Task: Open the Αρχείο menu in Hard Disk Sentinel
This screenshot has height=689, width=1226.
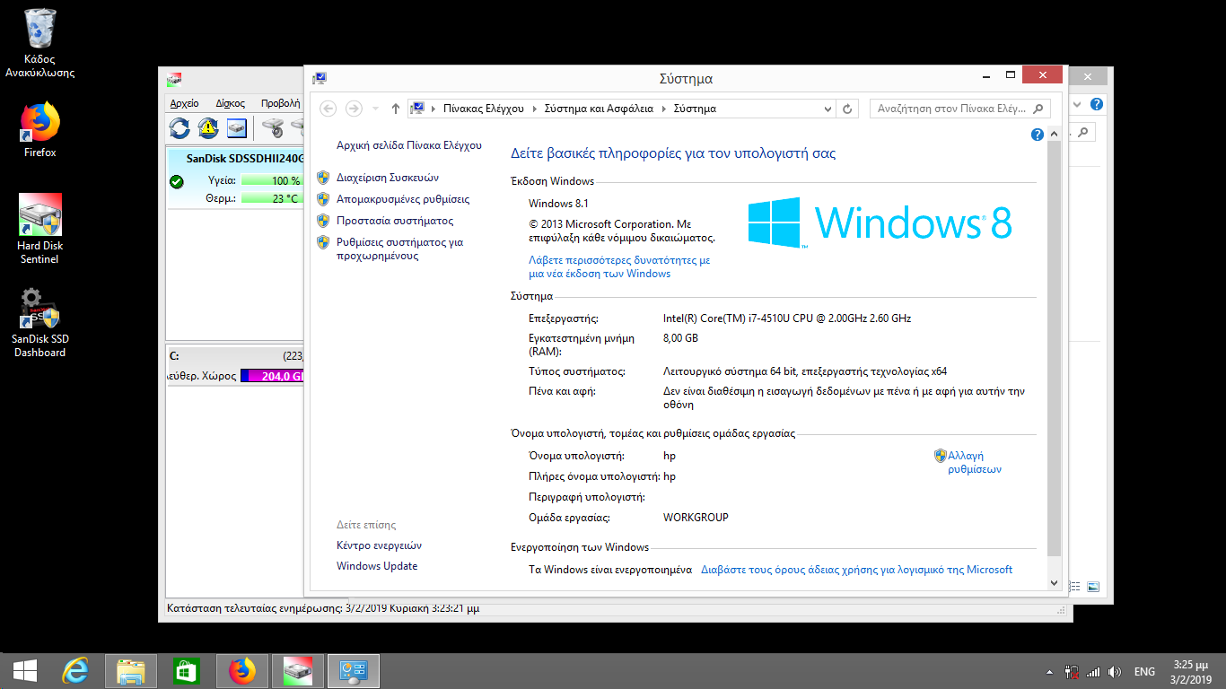Action: point(184,103)
